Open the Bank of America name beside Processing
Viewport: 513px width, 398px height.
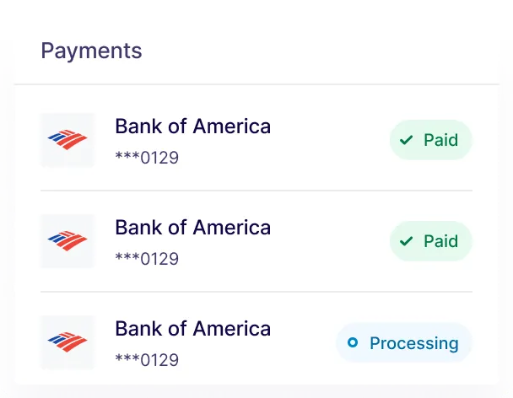click(x=192, y=329)
